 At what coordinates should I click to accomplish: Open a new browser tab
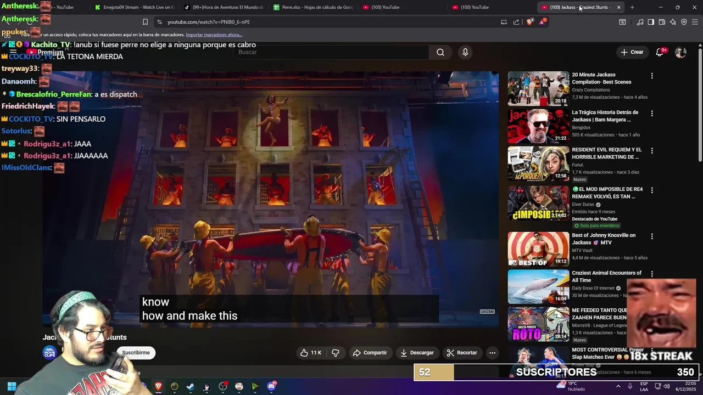coord(632,7)
